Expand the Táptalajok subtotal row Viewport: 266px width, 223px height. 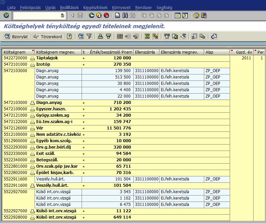point(32,58)
